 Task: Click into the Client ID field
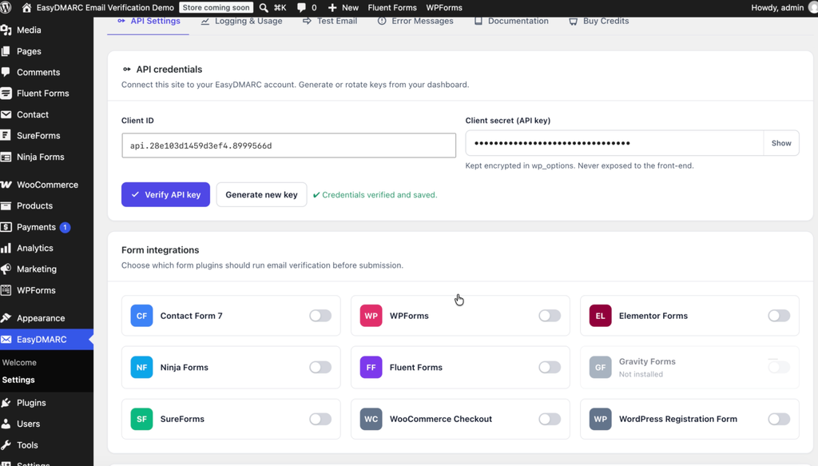(x=288, y=145)
